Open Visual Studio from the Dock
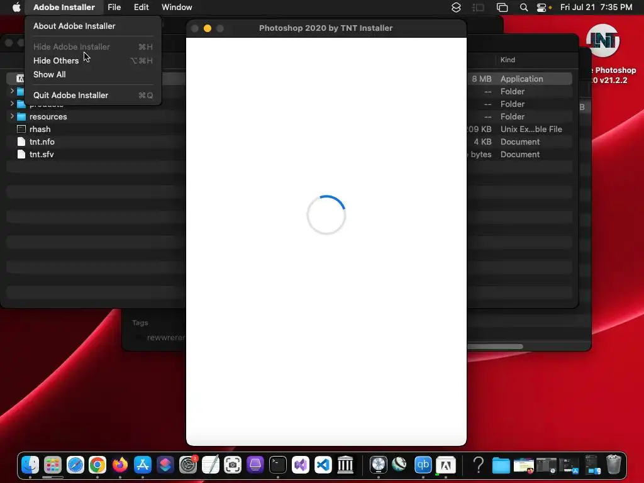644x483 pixels. coord(300,465)
